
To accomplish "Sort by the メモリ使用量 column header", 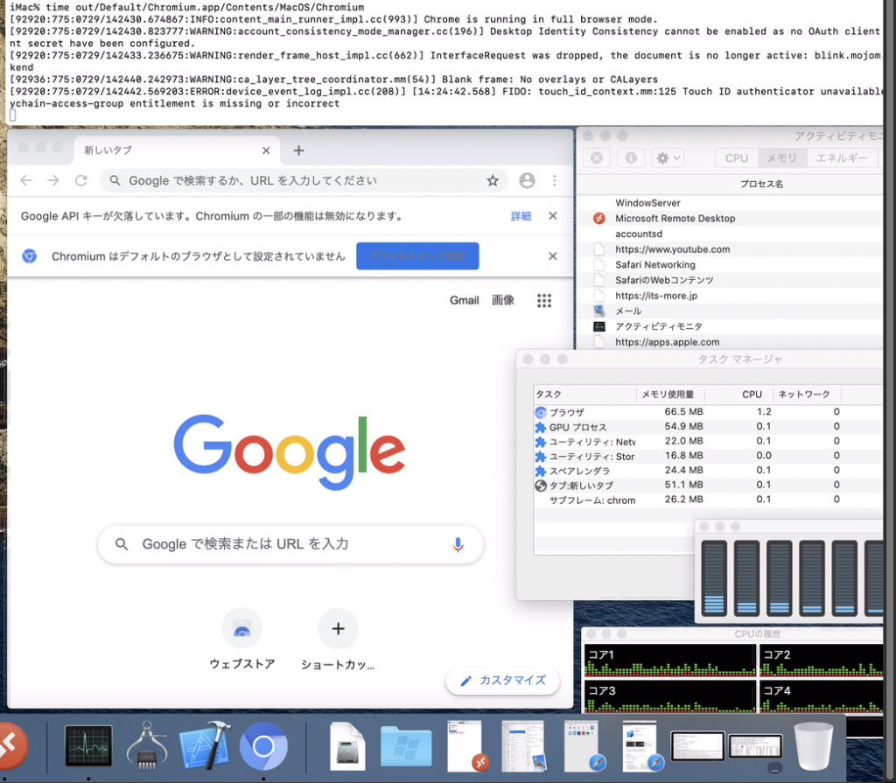I will click(669, 394).
